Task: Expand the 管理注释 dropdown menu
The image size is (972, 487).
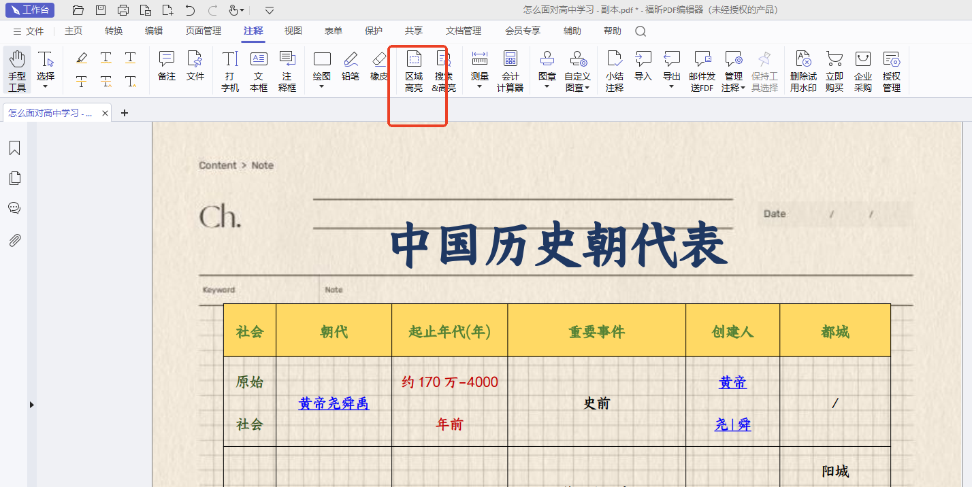Action: [733, 88]
